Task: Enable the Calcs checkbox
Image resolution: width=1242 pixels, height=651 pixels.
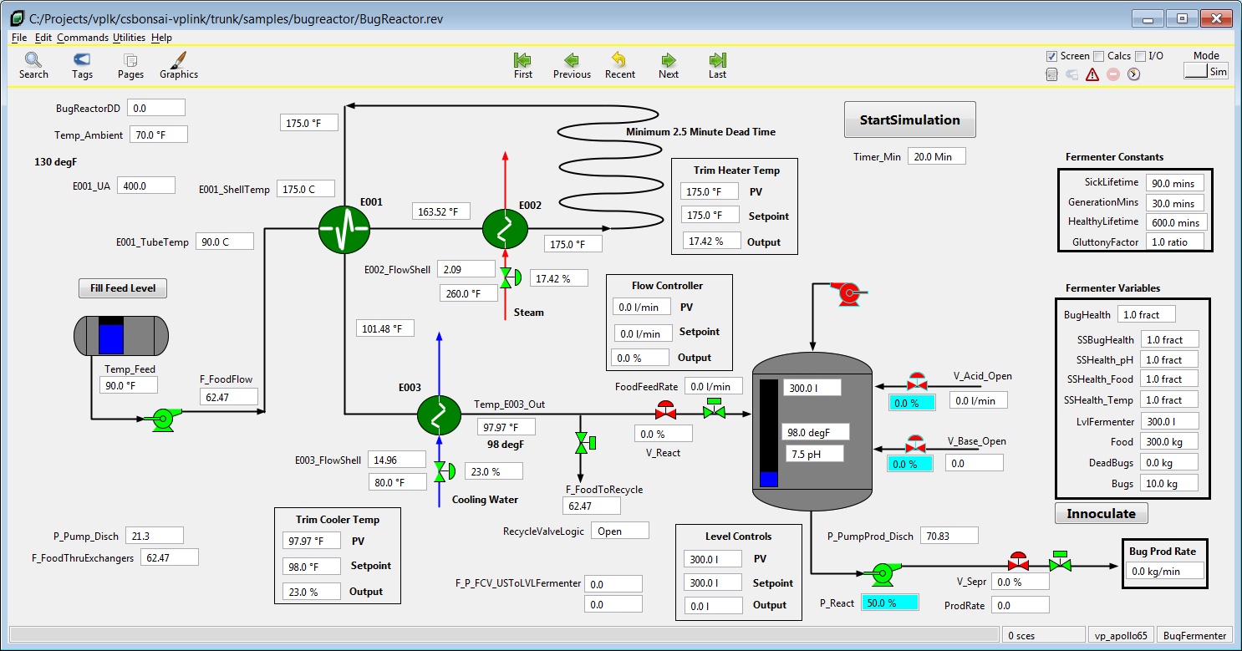Action: 1099,56
